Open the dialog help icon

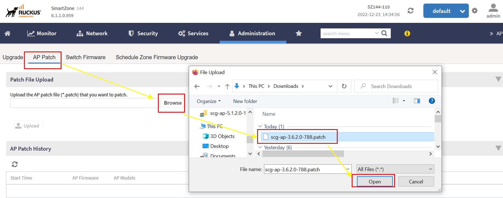[x=432, y=101]
